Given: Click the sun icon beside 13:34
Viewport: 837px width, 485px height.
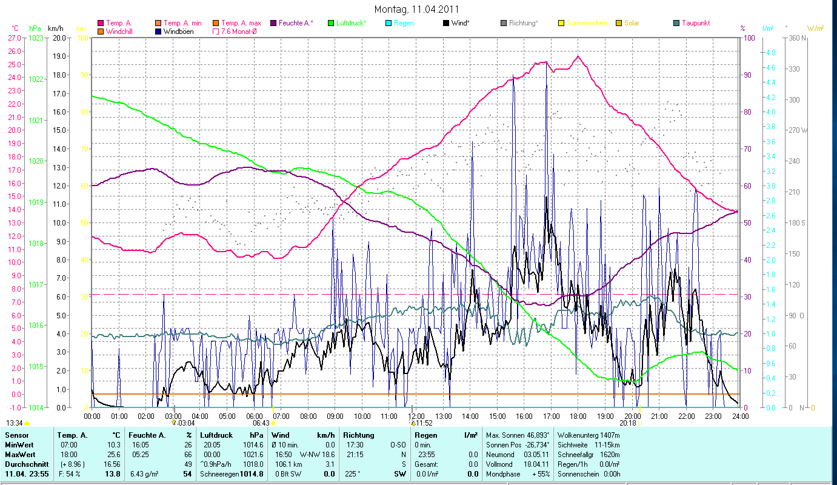Looking at the screenshot, I should coord(27,423).
